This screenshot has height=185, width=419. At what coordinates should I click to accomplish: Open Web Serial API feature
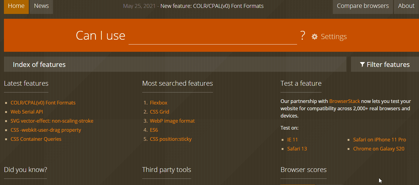[x=27, y=112]
